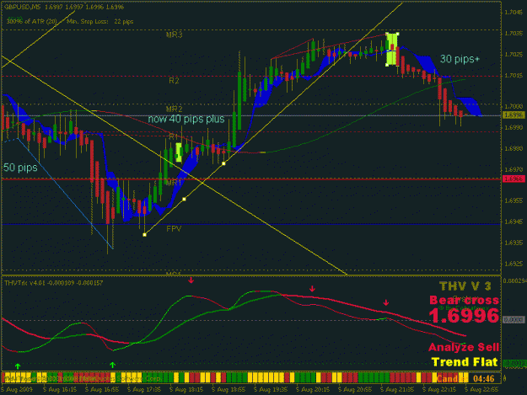Screen dimensions: 527x395
Task: Click the R2 resistance label
Action: pos(174,81)
